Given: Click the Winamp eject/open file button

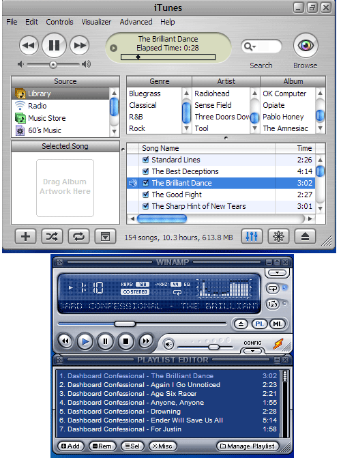Looking at the screenshot, I should click(241, 324).
